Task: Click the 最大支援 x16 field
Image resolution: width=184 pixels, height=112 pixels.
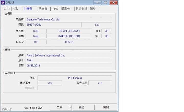Action: (100, 83)
